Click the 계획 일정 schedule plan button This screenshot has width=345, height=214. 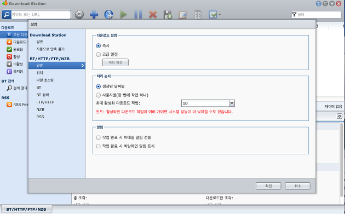tap(116, 62)
